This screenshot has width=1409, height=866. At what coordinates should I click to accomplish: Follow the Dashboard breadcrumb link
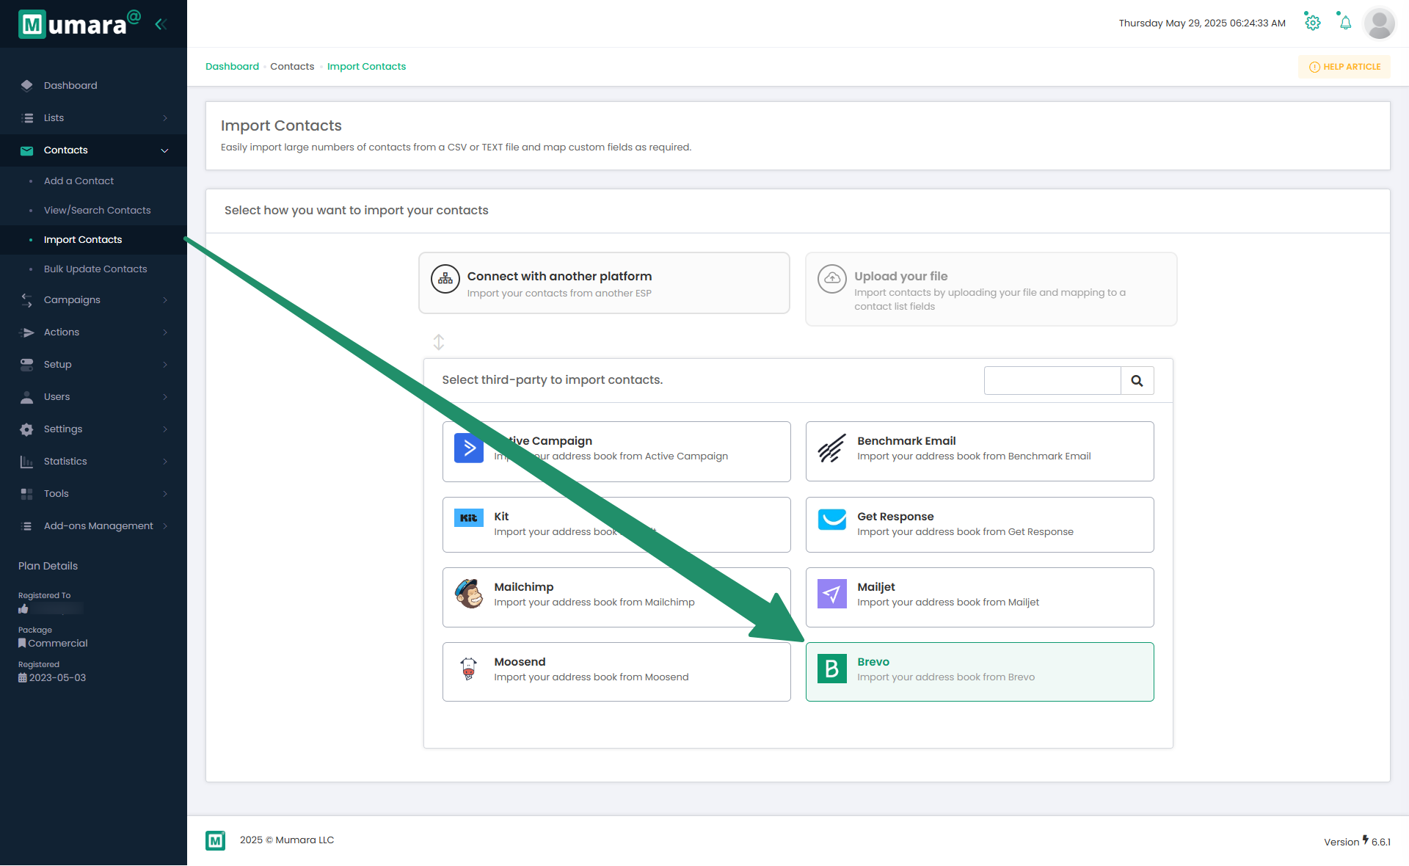[232, 67]
